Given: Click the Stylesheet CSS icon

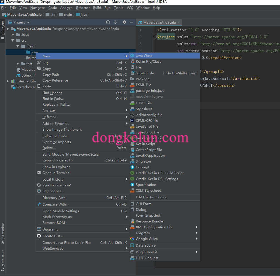Looking at the screenshot, I should [x=132, y=109].
